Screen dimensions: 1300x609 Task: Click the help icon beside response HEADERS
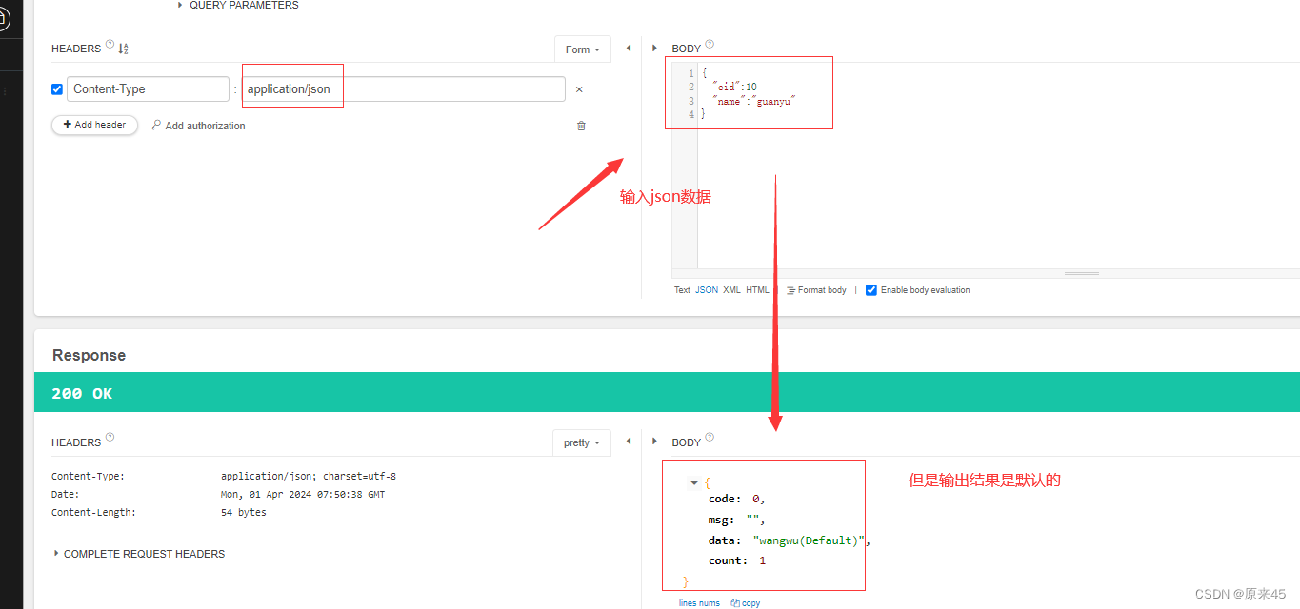click(x=110, y=438)
